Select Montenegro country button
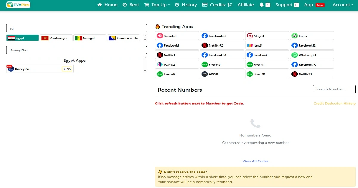This screenshot has height=188, width=358. click(x=56, y=38)
